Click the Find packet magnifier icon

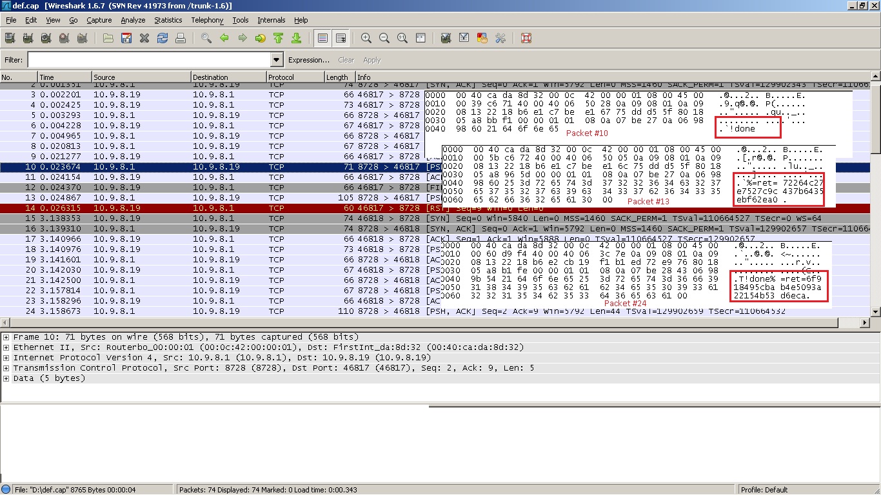(x=206, y=39)
